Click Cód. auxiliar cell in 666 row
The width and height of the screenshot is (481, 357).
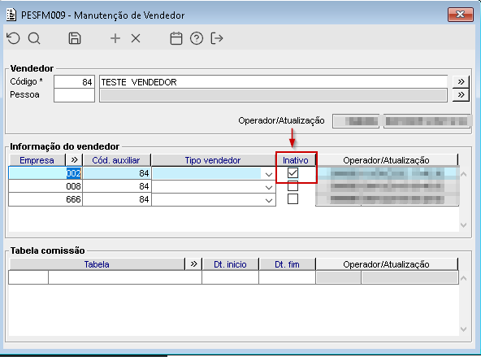[x=117, y=199]
